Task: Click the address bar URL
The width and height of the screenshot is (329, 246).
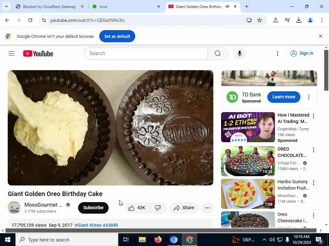Action: (87, 20)
